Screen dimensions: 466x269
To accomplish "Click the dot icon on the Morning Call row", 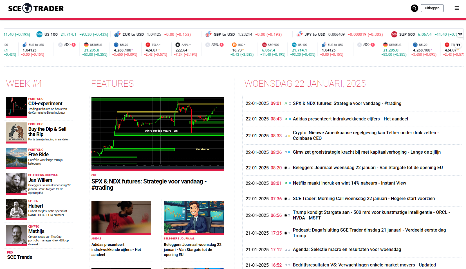I will click(286, 199).
